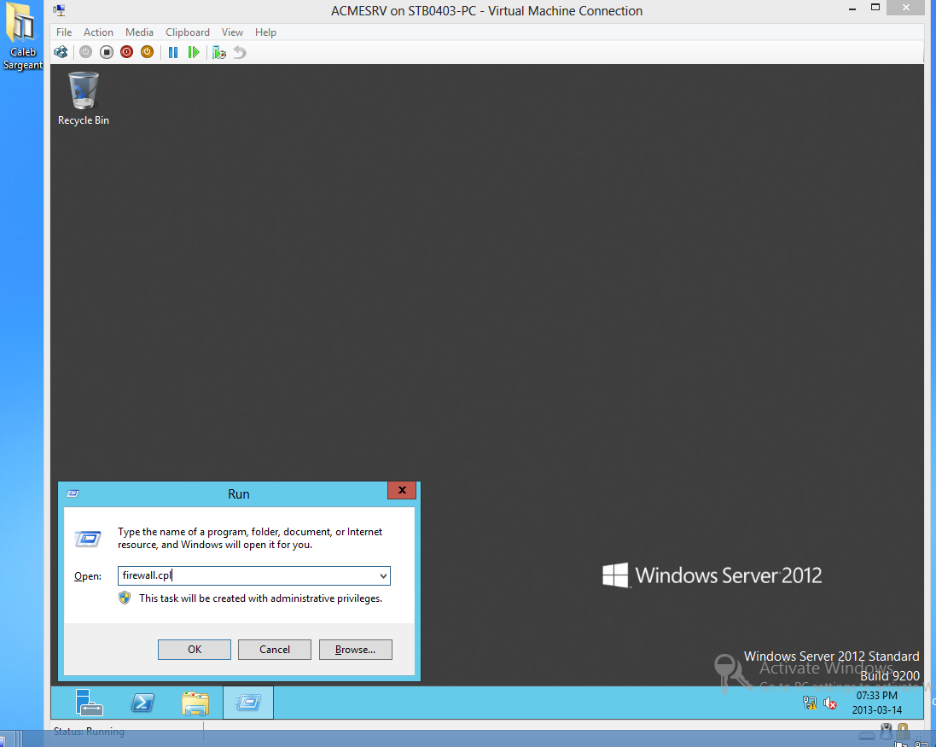This screenshot has width=936, height=747.
Task: Click the greyed-out Start VM toolbar icon
Action: click(86, 53)
